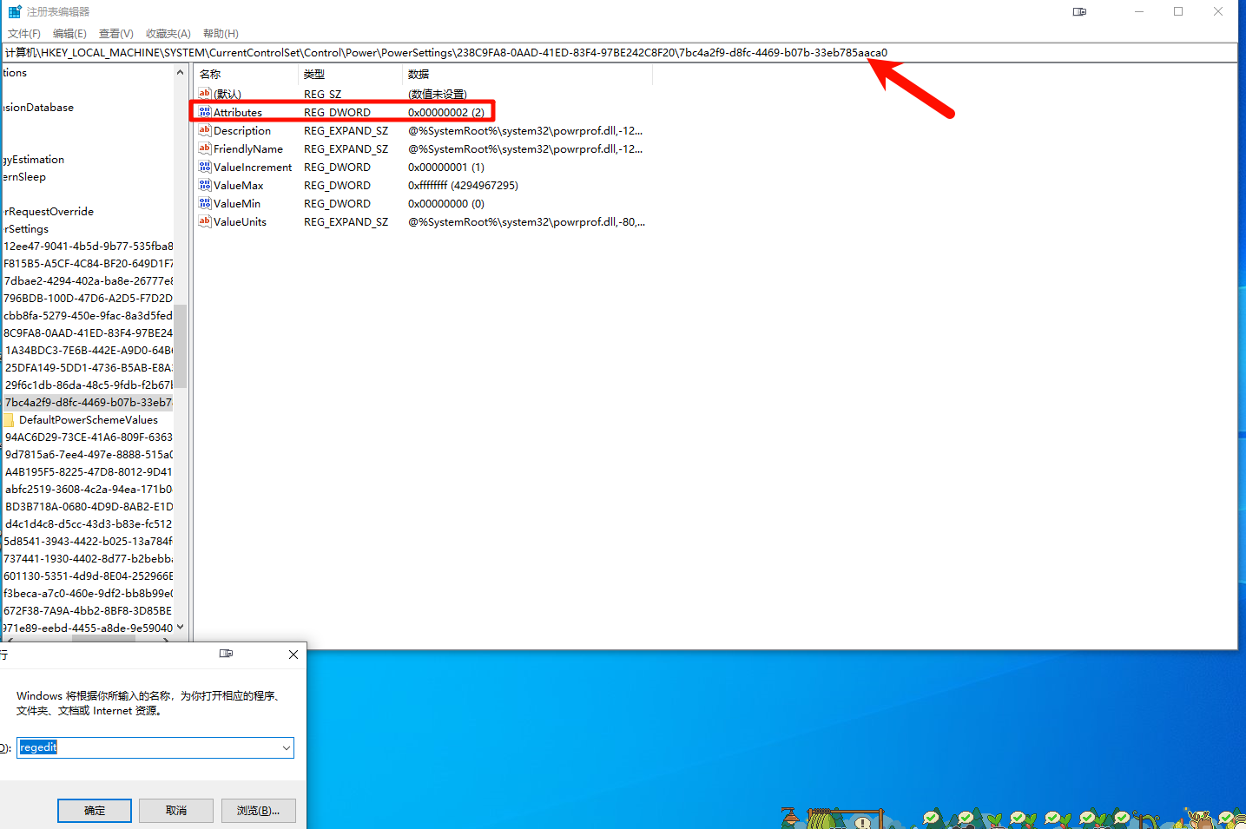This screenshot has height=829, width=1246.
Task: Click the powrprof.dll data cell of ValueUnits
Action: pyautogui.click(x=526, y=221)
